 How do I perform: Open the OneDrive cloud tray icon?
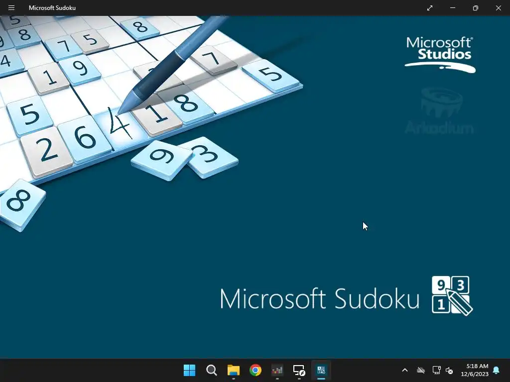(420, 370)
